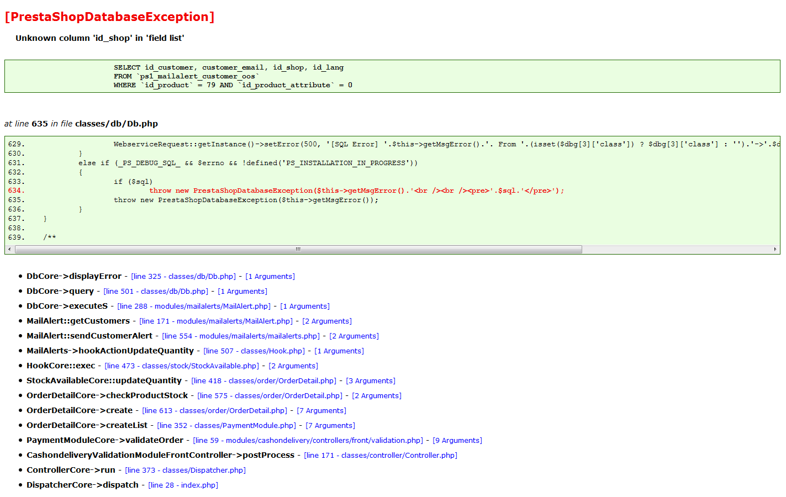This screenshot has height=497, width=786.
Task: Click the StockAvailableCore::updateQuantity method name
Action: coord(104,380)
